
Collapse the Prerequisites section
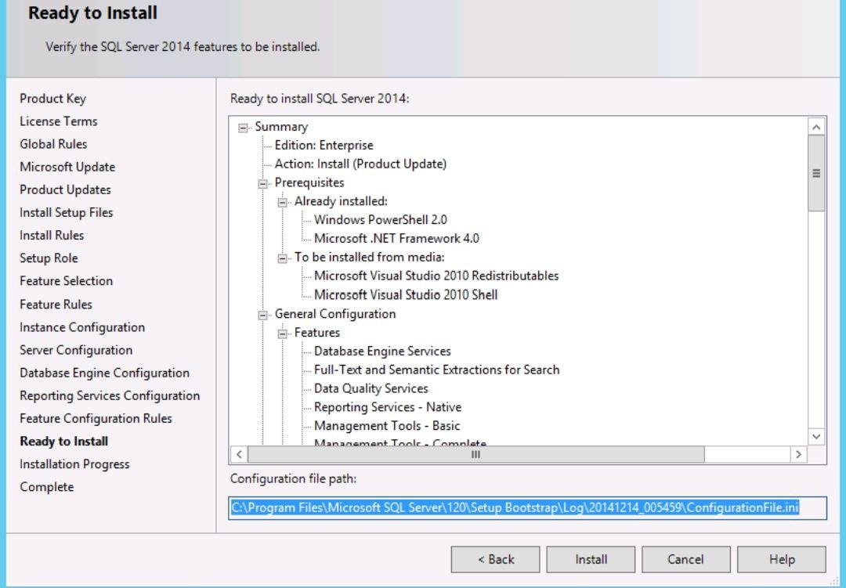[262, 182]
